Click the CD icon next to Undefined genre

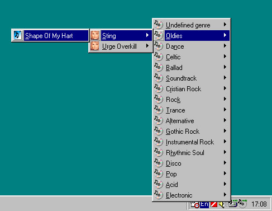coord(159,25)
